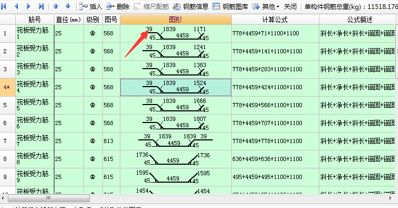
Task: Click diagram cell of row 8
Action: coord(176,159)
